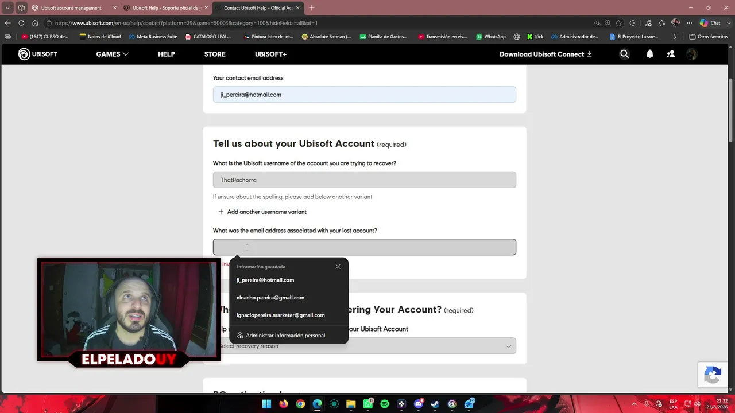Open a new browser tab
Screen dimensions: 735x413
point(312,8)
